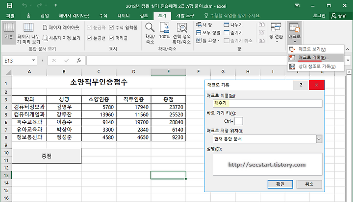Screen dimensions: 353x202
Task: Click the formula bar confirm check icon
Action: [x=66, y=61]
